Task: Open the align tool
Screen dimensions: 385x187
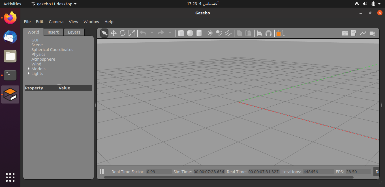Action: (259, 33)
